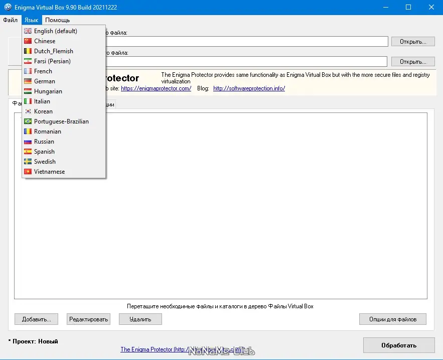This screenshot has width=443, height=360.
Task: Click the Enigma Virtual Box title bar icon
Action: (x=8, y=7)
